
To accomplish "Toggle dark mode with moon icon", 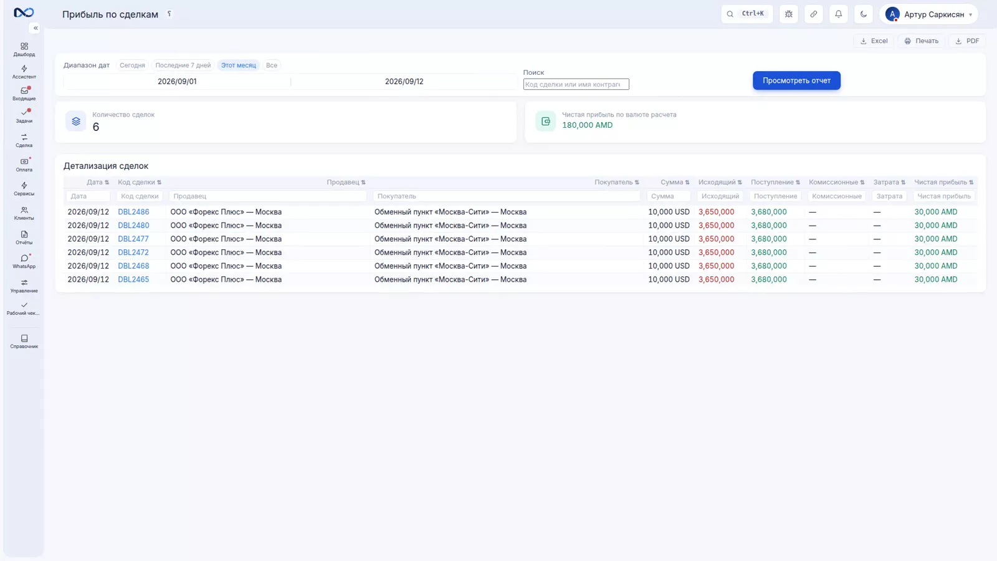I will (864, 14).
